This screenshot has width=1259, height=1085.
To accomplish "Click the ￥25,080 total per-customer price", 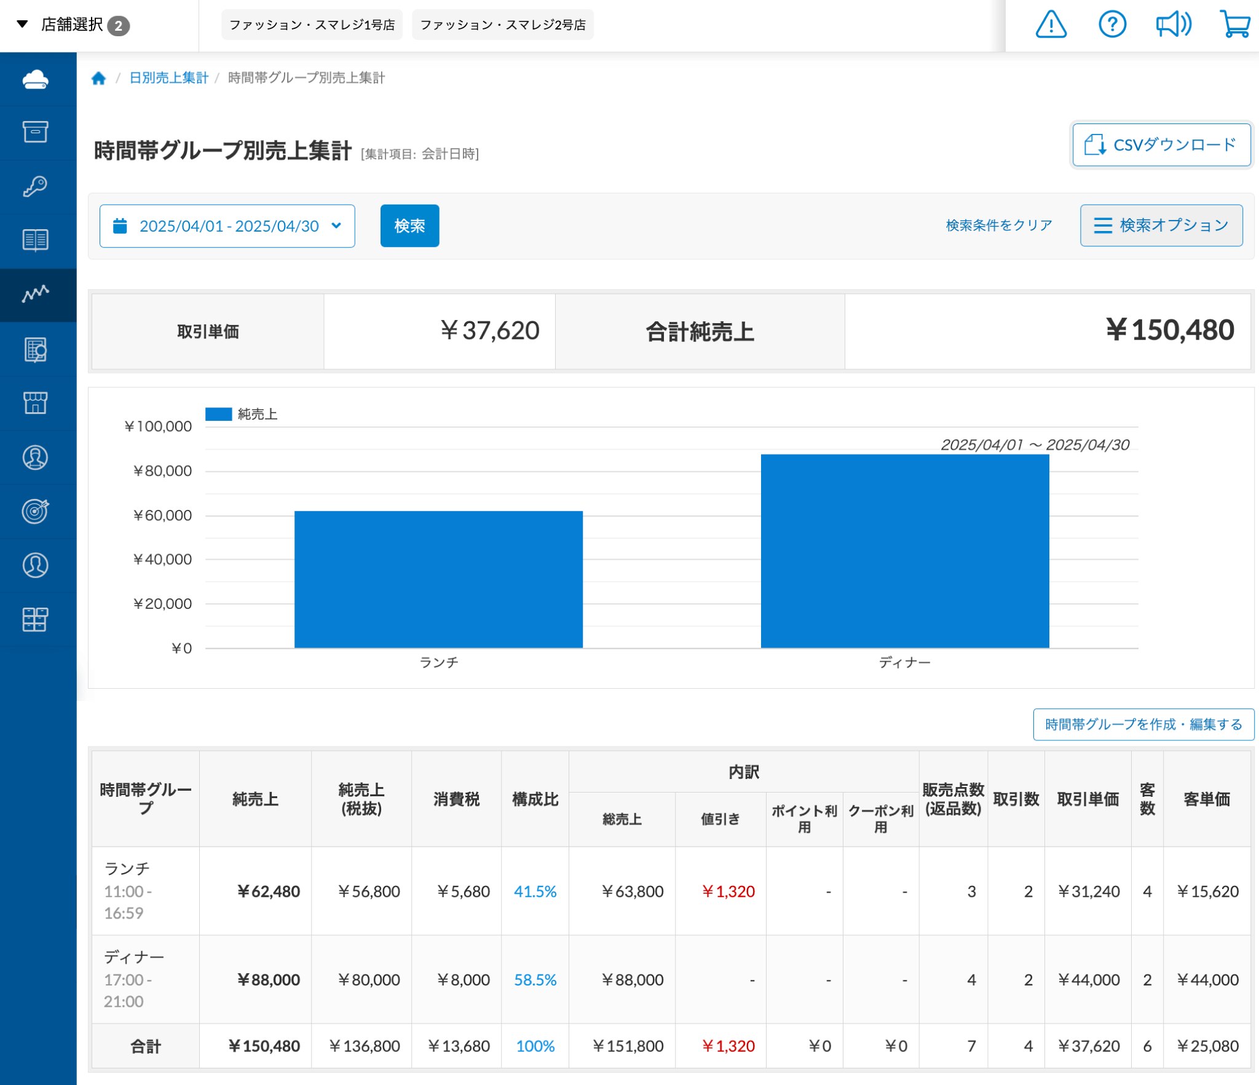I will pos(1207,1046).
